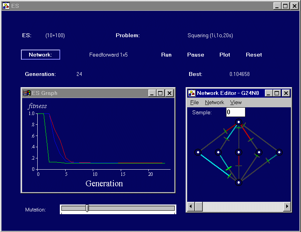This screenshot has width=301, height=232.
Task: Click the Sample input field
Action: [235, 112]
